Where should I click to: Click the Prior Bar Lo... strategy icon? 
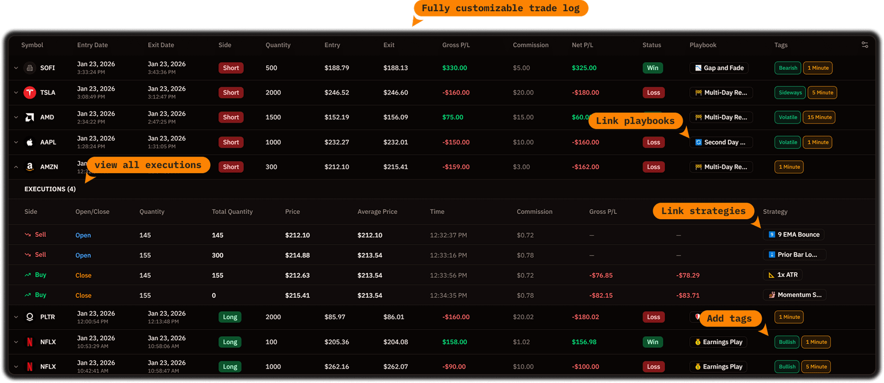click(772, 255)
